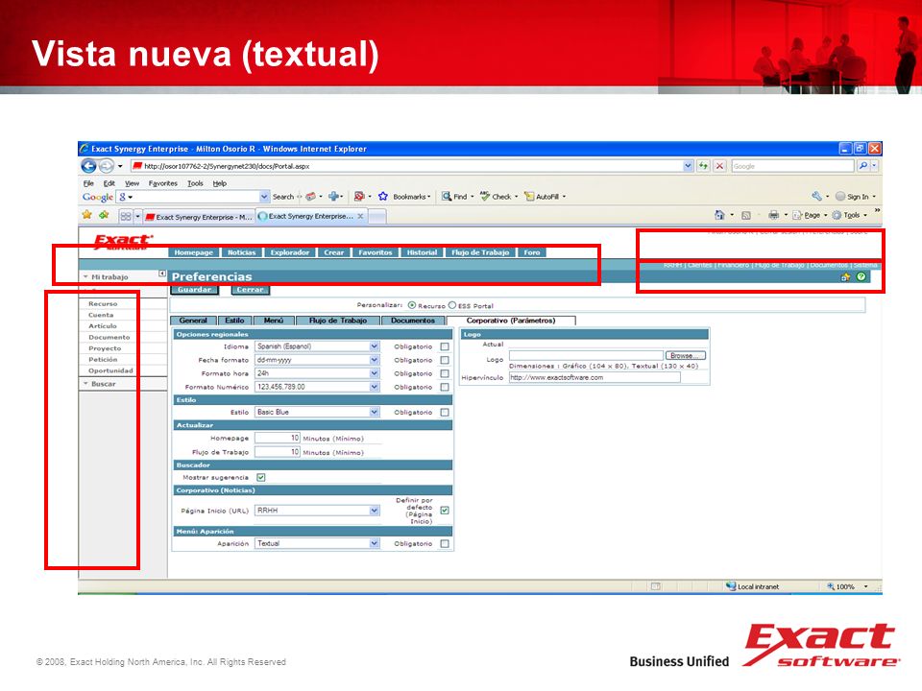Expand the Mi trabajo sidebar section
922x691 pixels.
(x=109, y=276)
